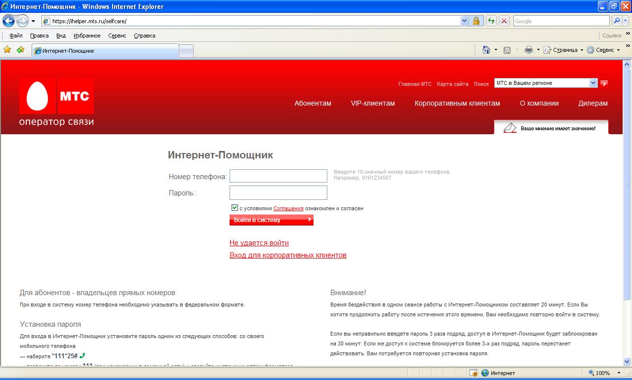The height and width of the screenshot is (380, 632).
Task: Open the Не удается войти link
Action: pyautogui.click(x=259, y=243)
